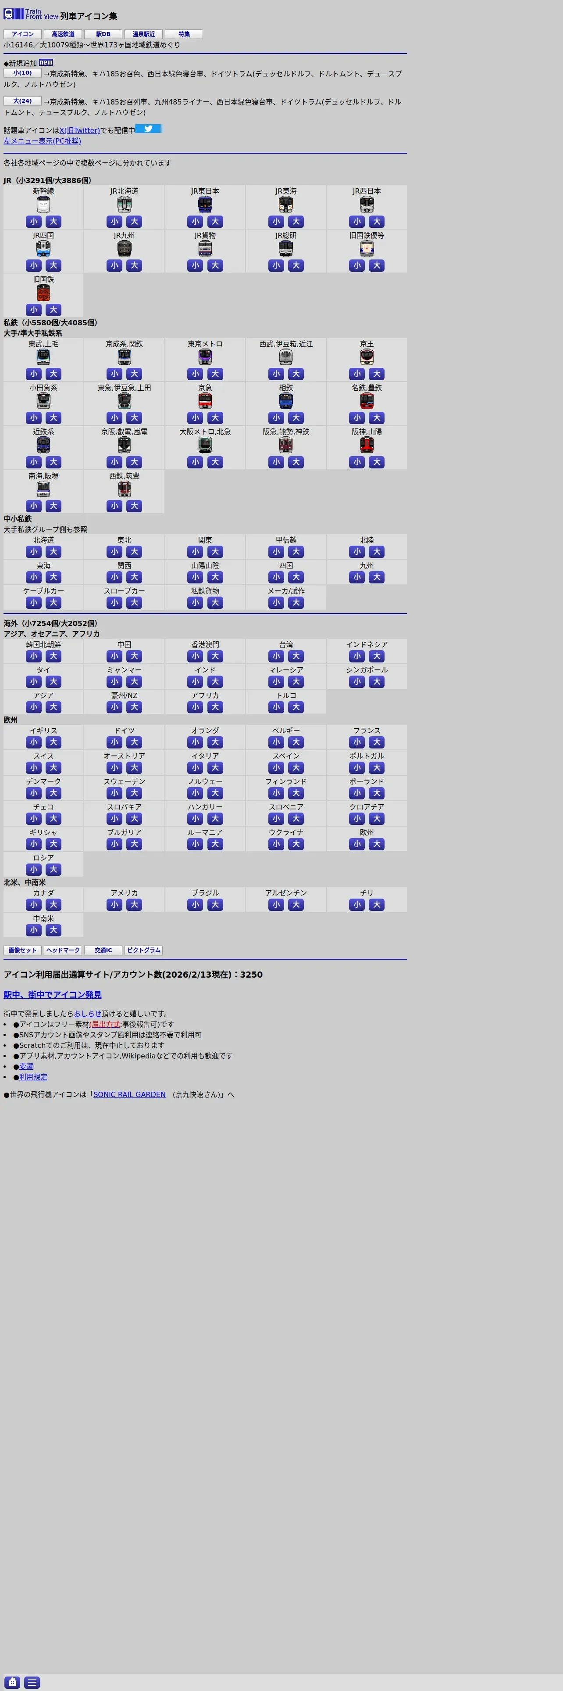Click the red 旧国鉄 train icon
The image size is (563, 1691).
point(43,293)
